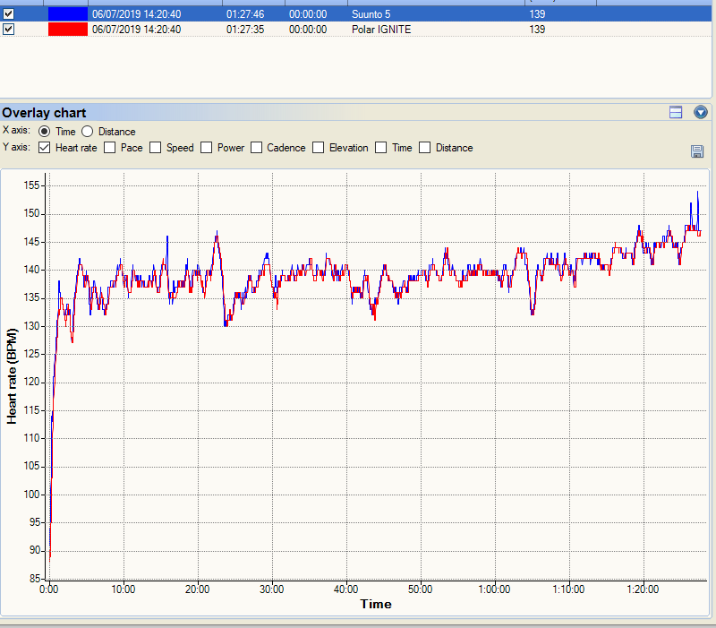Click the 00:00:00 offset in Polar IGNITE row

[x=308, y=30]
